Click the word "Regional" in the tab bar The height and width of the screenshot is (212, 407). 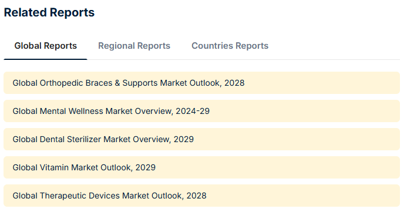(116, 46)
